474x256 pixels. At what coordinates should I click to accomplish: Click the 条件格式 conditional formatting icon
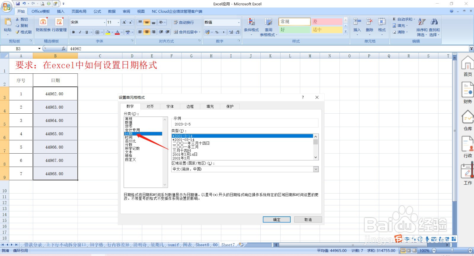pyautogui.click(x=251, y=22)
